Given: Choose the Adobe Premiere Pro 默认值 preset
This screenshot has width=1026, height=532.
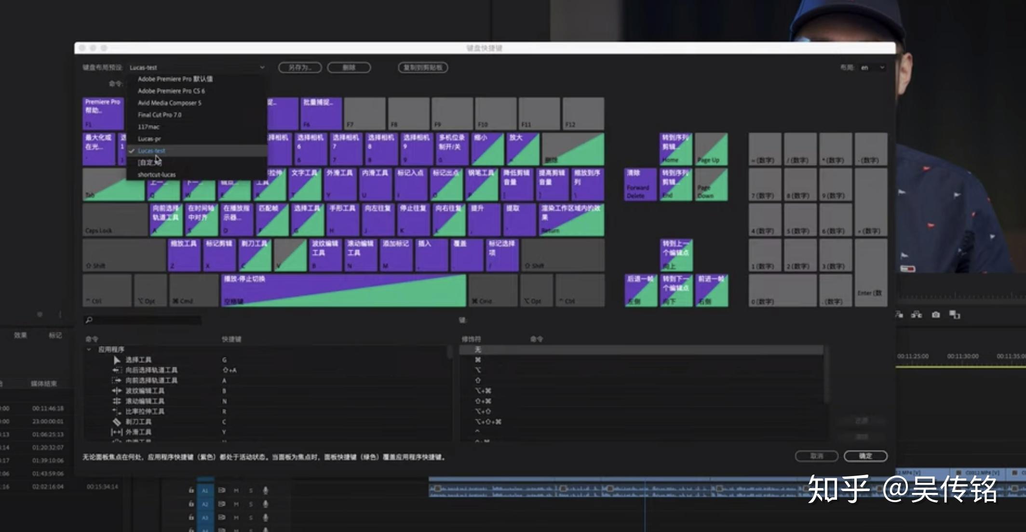Looking at the screenshot, I should pyautogui.click(x=197, y=79).
